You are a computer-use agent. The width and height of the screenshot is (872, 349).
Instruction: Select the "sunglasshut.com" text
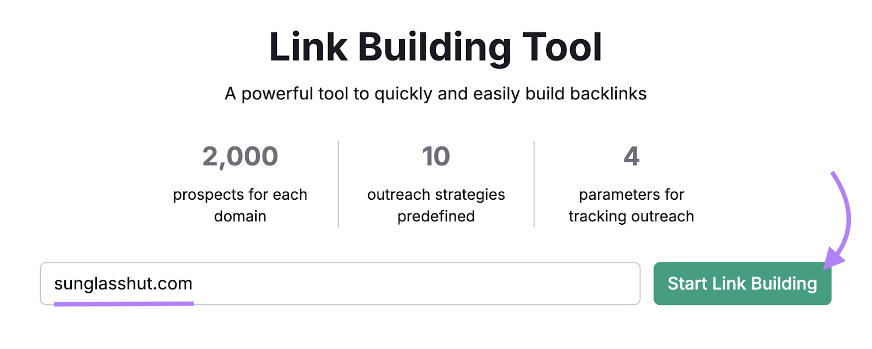[123, 284]
